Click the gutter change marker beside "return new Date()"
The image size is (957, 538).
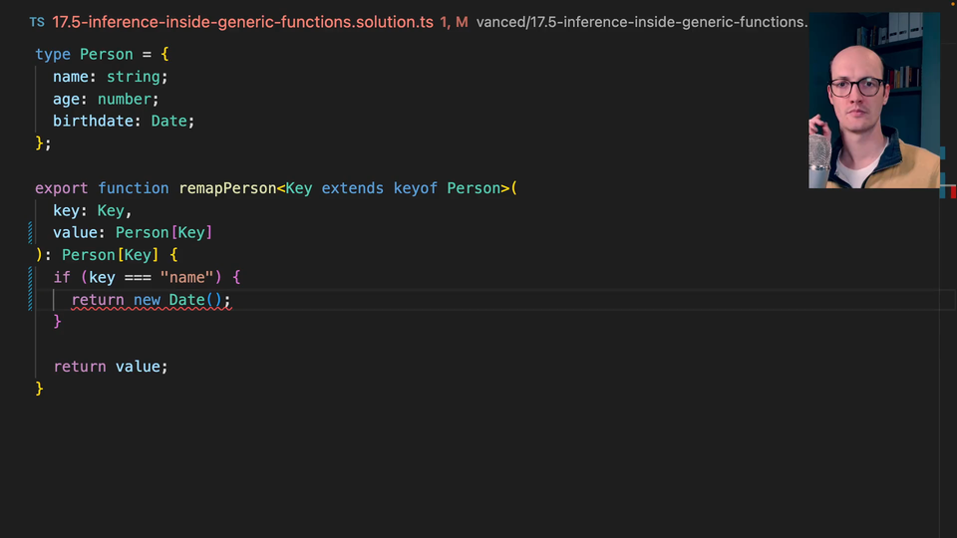point(30,299)
